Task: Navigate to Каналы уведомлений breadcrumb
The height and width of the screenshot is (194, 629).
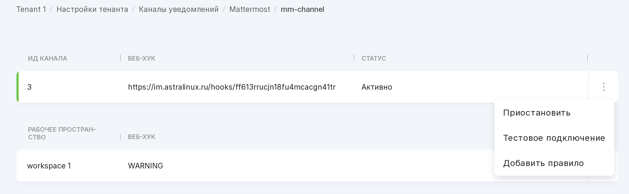Action: coord(178,9)
